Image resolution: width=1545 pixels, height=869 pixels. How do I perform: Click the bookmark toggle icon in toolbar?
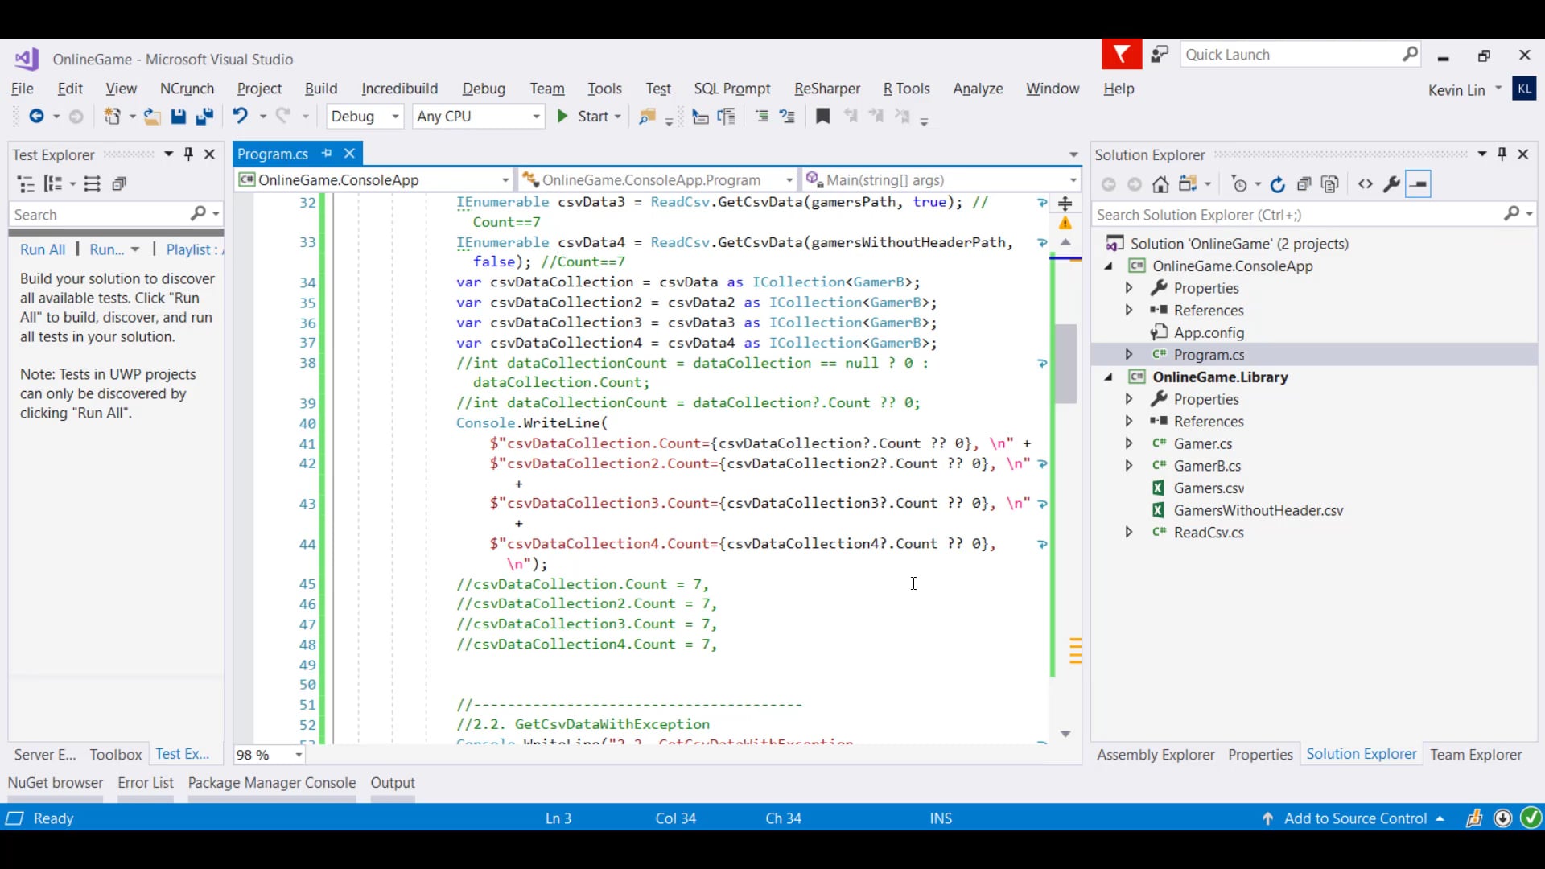[x=822, y=117]
